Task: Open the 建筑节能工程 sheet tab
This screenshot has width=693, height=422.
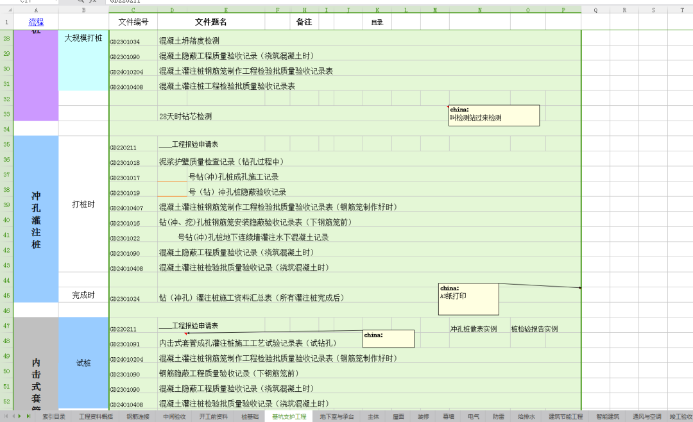Action: pyautogui.click(x=566, y=417)
